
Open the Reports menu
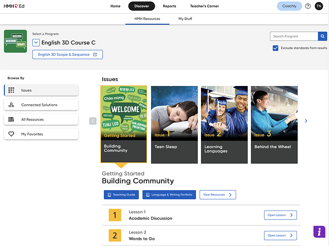pyautogui.click(x=169, y=6)
